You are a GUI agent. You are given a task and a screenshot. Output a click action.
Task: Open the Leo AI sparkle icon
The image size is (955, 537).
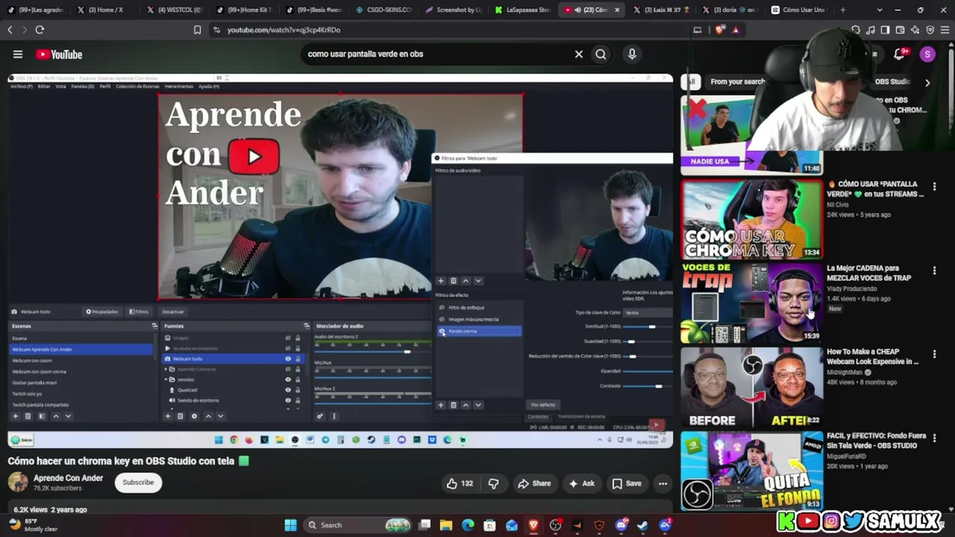click(x=915, y=30)
